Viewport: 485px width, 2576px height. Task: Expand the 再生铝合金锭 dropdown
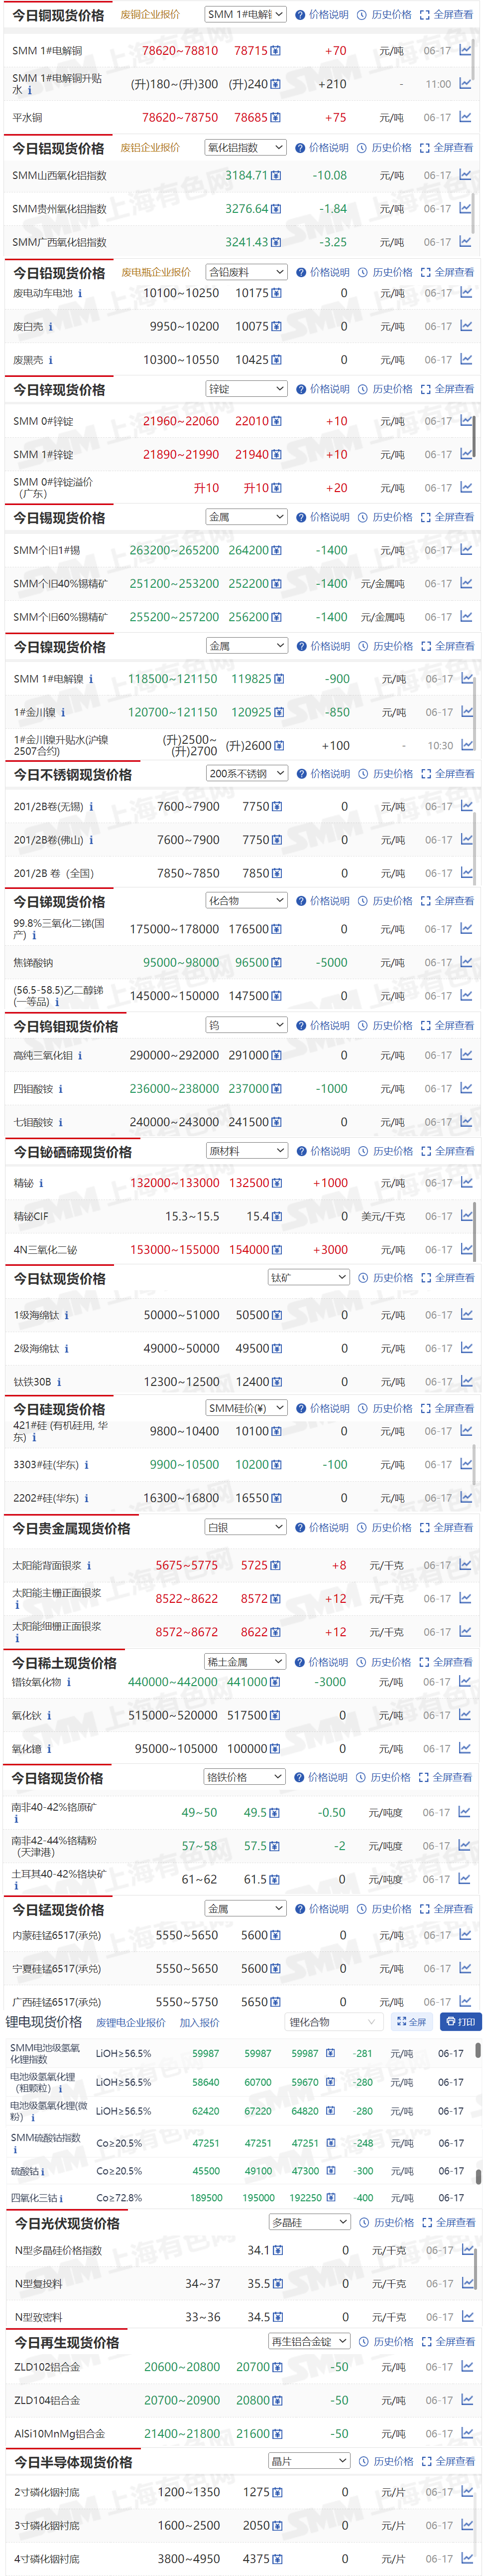pyautogui.click(x=309, y=2341)
